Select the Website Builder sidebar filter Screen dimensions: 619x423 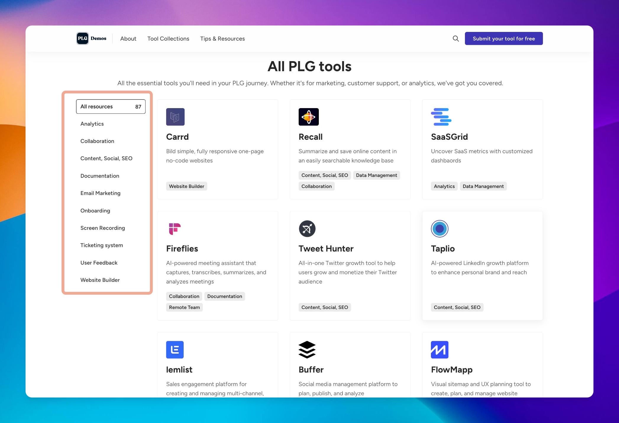pos(100,280)
